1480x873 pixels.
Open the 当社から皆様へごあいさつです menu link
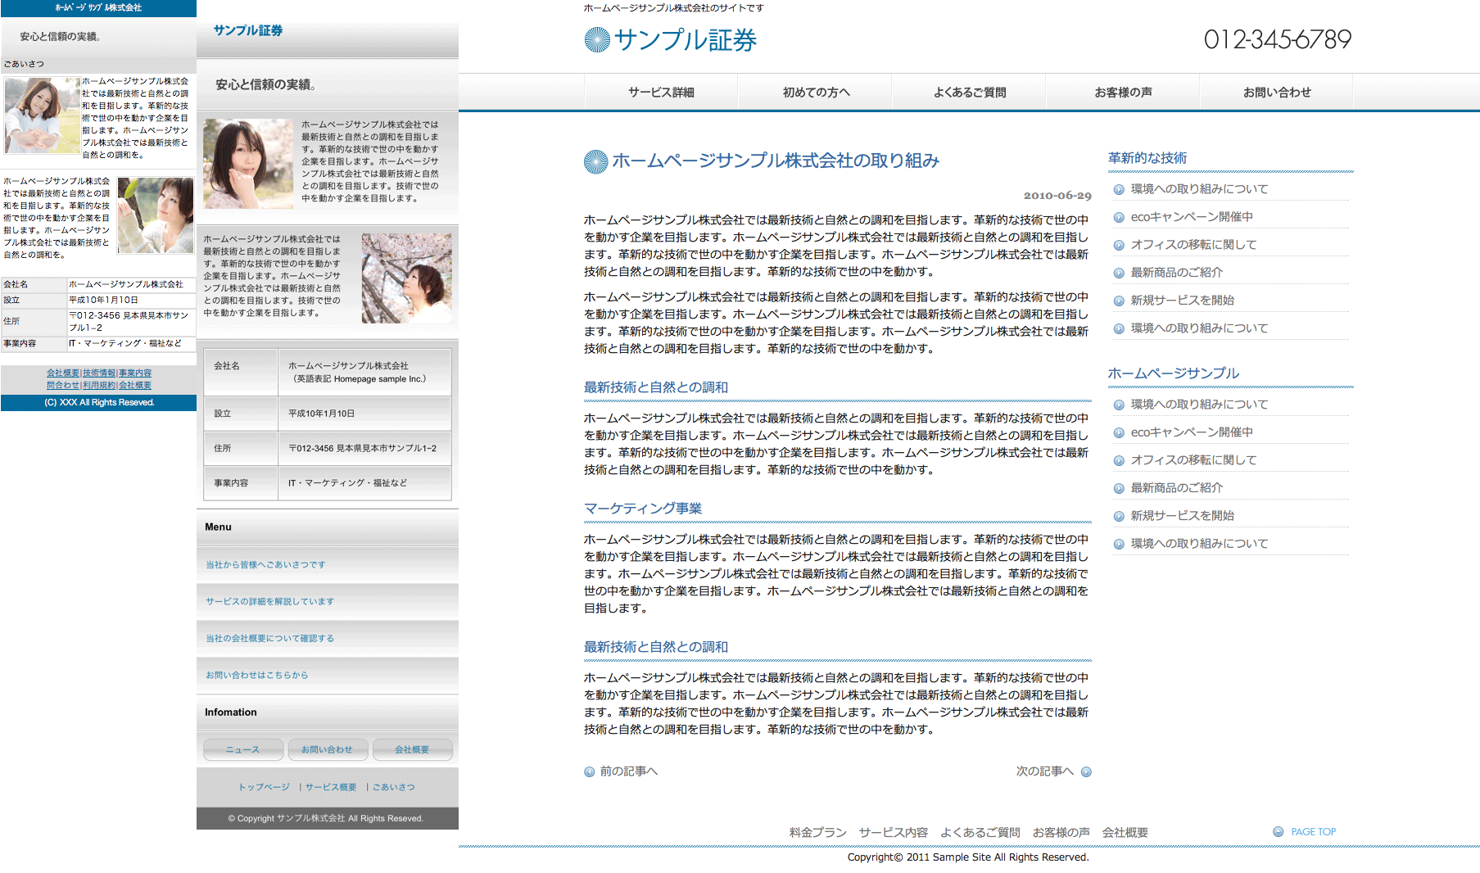click(x=265, y=565)
